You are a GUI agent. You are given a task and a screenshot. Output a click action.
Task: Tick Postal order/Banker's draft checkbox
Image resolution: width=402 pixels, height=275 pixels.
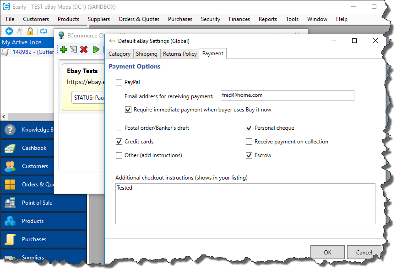click(x=120, y=128)
